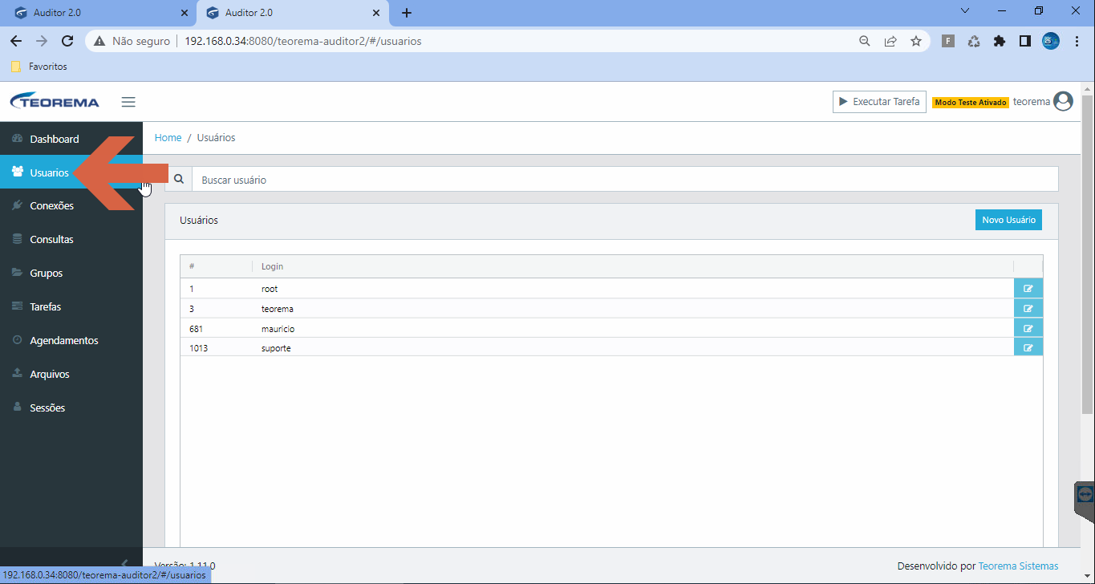This screenshot has width=1095, height=584.
Task: Close the active Auditor 2.0 tab
Action: pos(376,13)
